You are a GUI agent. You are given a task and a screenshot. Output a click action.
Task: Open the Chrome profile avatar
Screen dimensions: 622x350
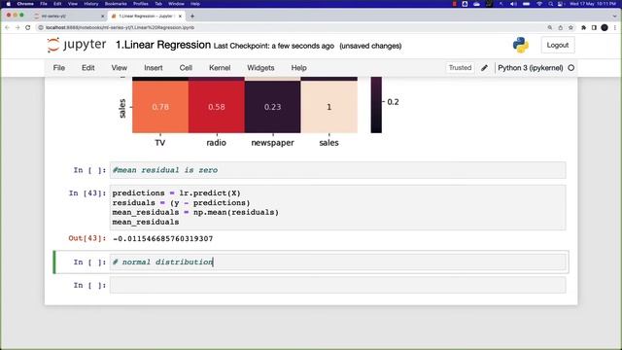(x=605, y=27)
